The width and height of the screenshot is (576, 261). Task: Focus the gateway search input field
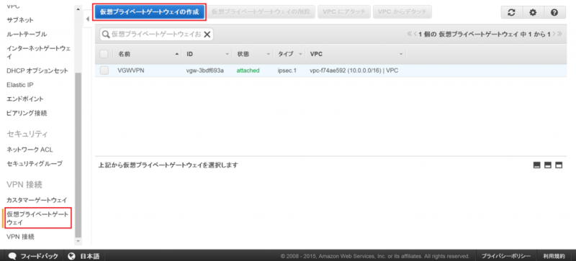coord(156,34)
